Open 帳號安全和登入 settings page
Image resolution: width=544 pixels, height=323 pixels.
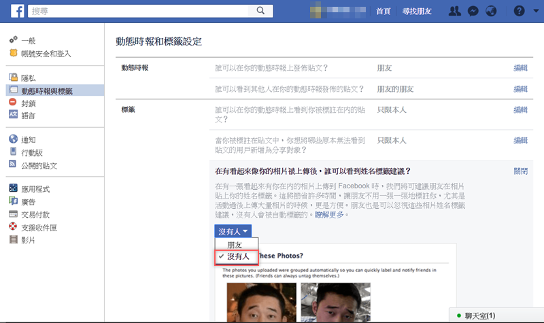(46, 54)
